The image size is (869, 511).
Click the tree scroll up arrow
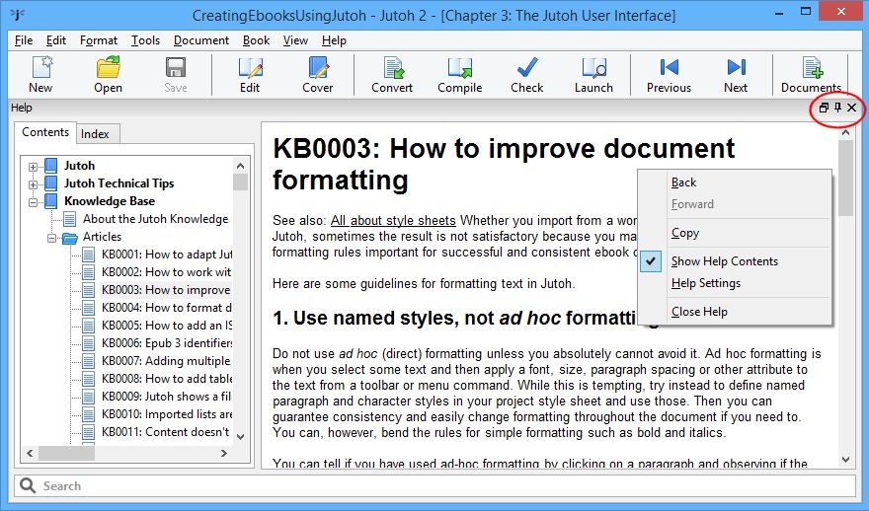240,166
